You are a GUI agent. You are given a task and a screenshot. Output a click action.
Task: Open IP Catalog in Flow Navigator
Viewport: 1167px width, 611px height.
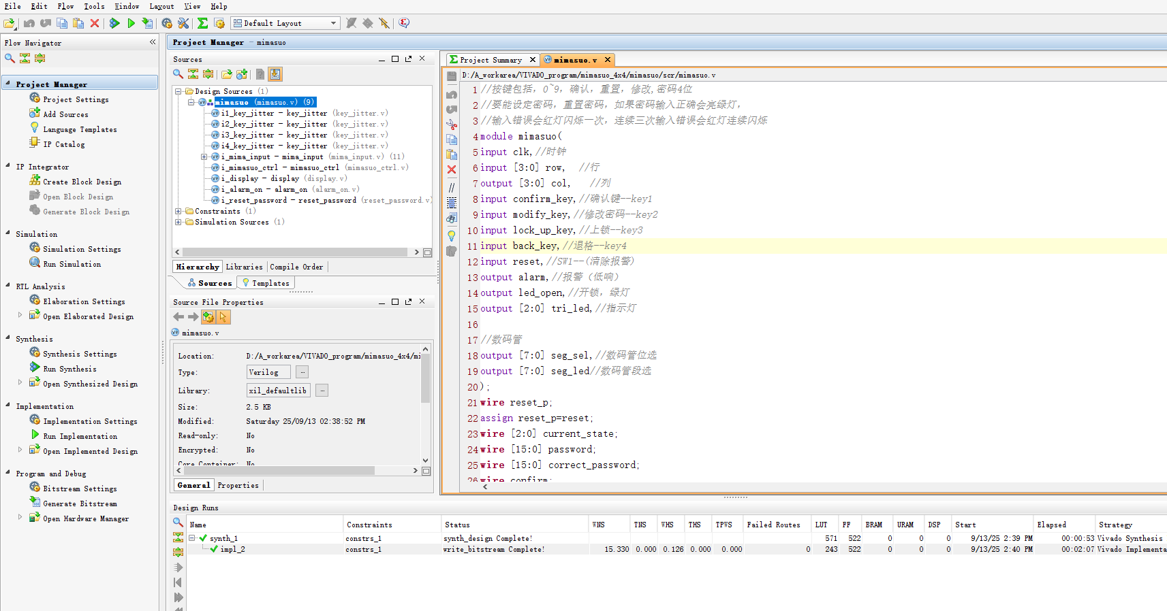[64, 144]
